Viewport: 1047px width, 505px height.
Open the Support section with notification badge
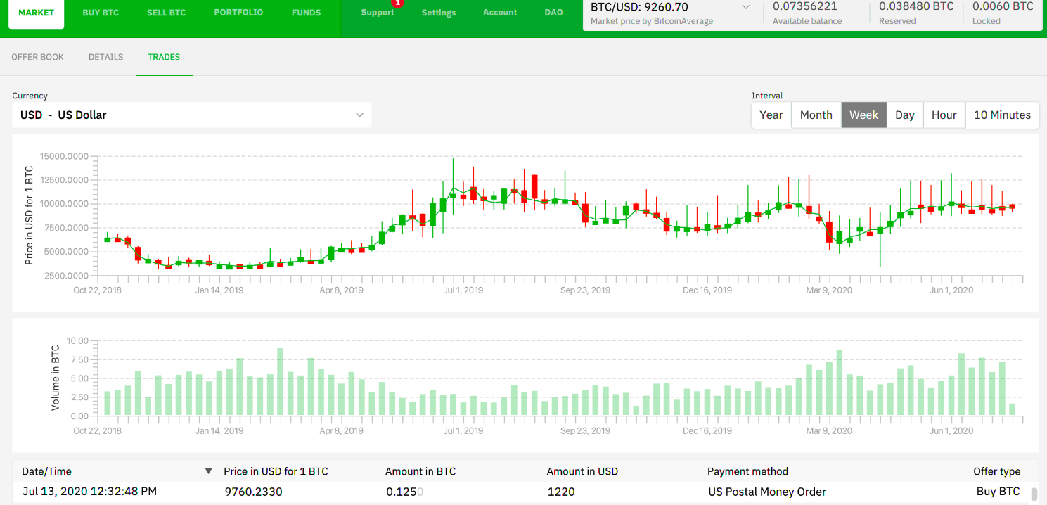click(378, 12)
